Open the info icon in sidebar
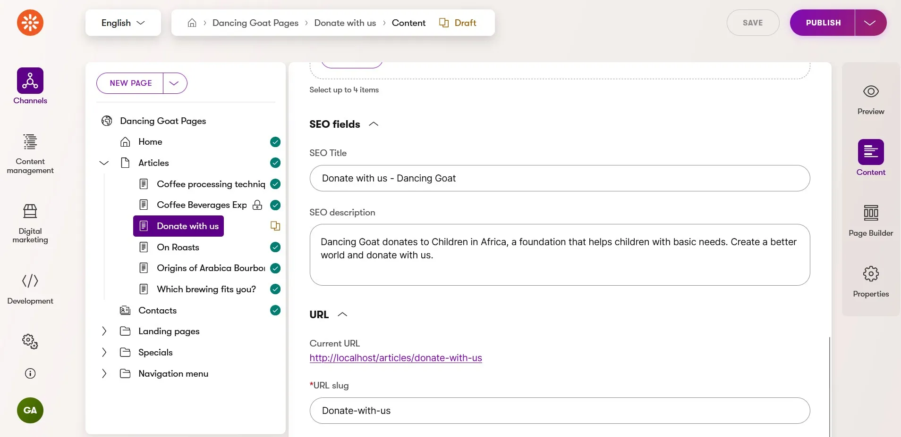The height and width of the screenshot is (437, 901). pos(30,373)
